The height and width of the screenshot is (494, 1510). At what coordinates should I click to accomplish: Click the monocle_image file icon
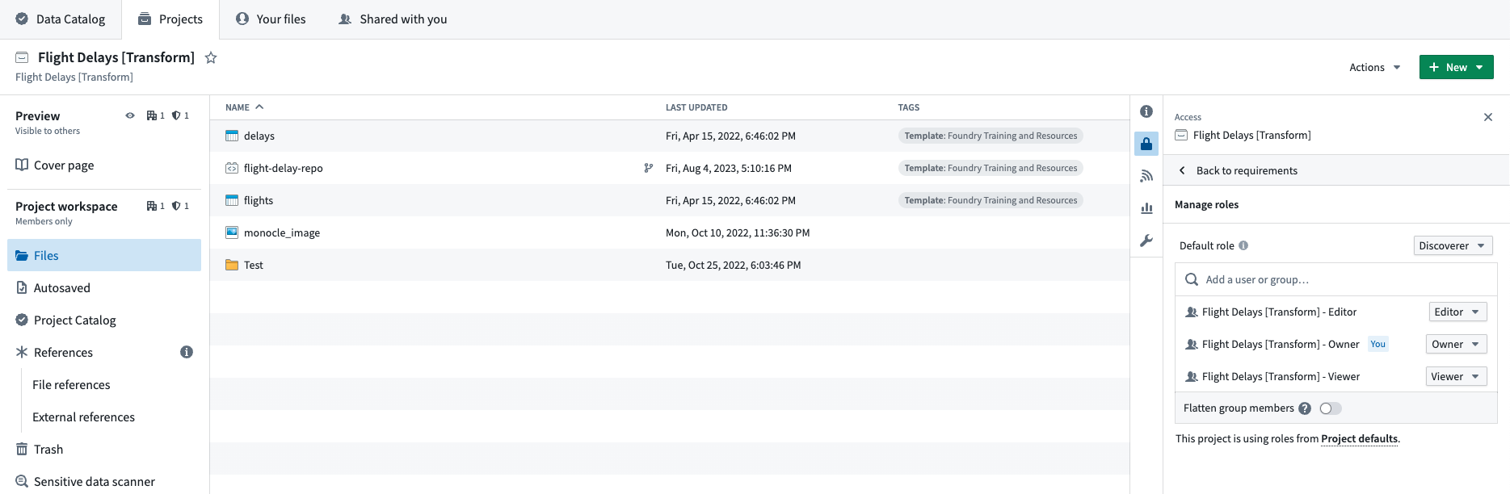pyautogui.click(x=232, y=232)
